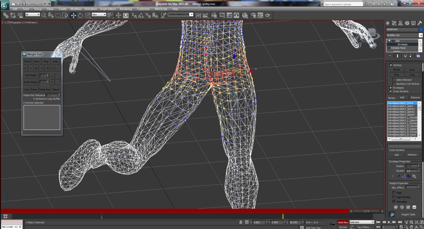Open the Material Editor icon
This screenshot has width=424, height=229.
click(x=245, y=15)
